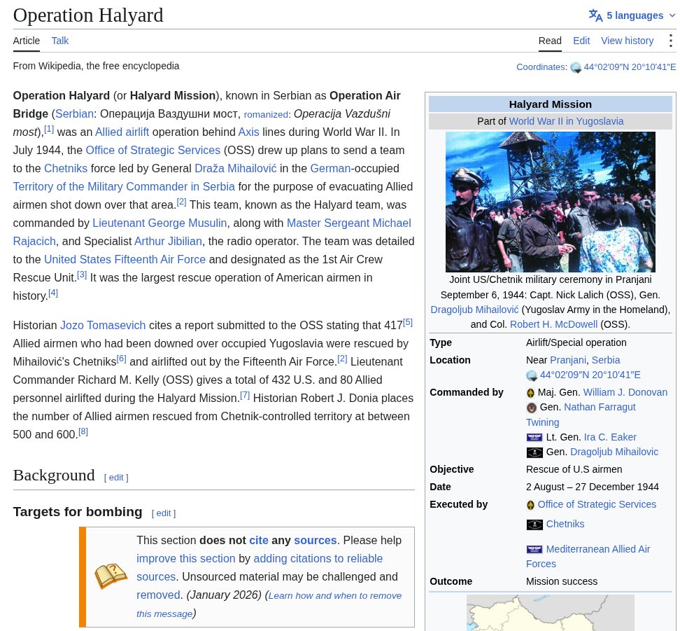Open the Lieutenant George Musulin link

(160, 223)
